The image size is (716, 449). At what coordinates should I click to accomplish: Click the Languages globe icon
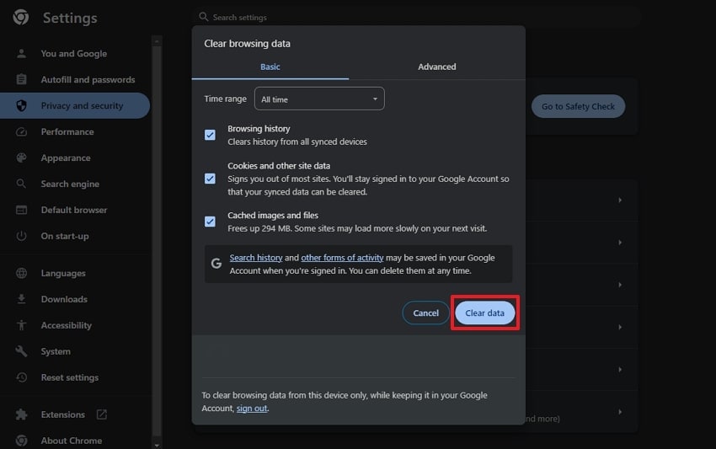21,273
